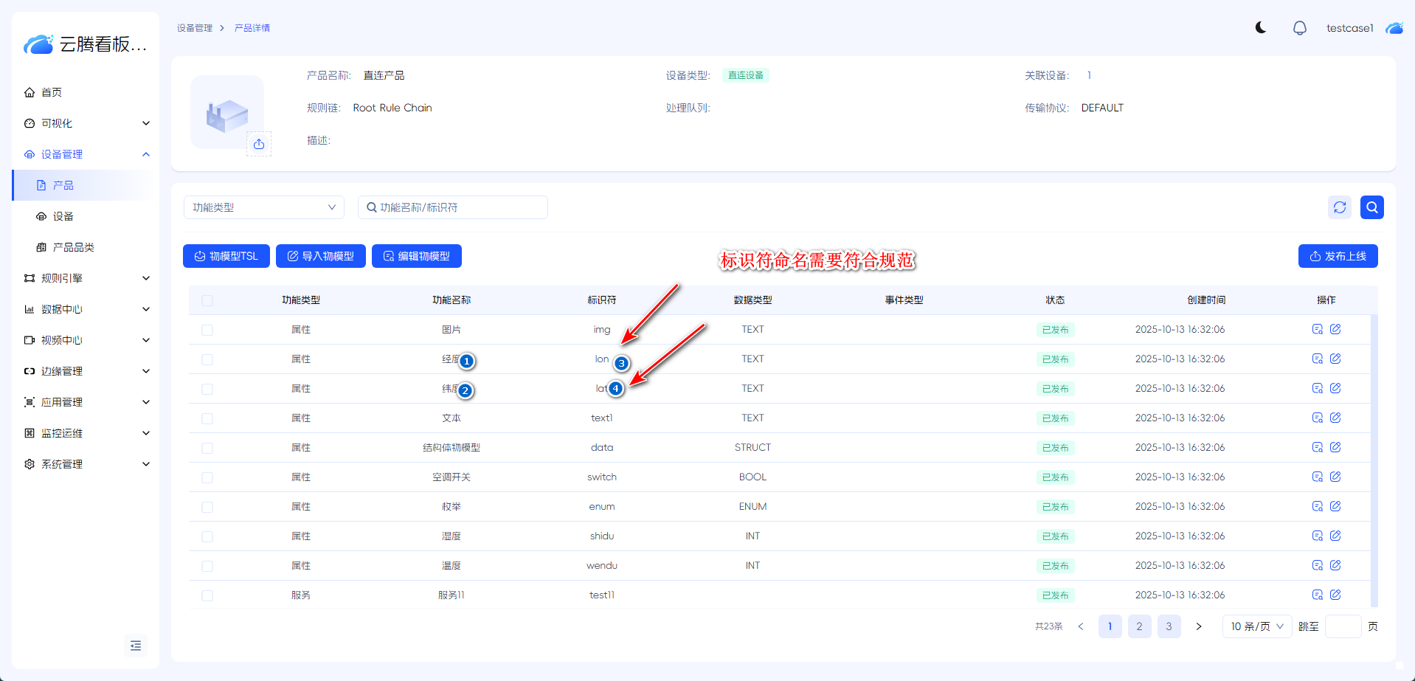This screenshot has height=681, width=1415.
Task: Click the blue search icon button
Action: click(1371, 207)
